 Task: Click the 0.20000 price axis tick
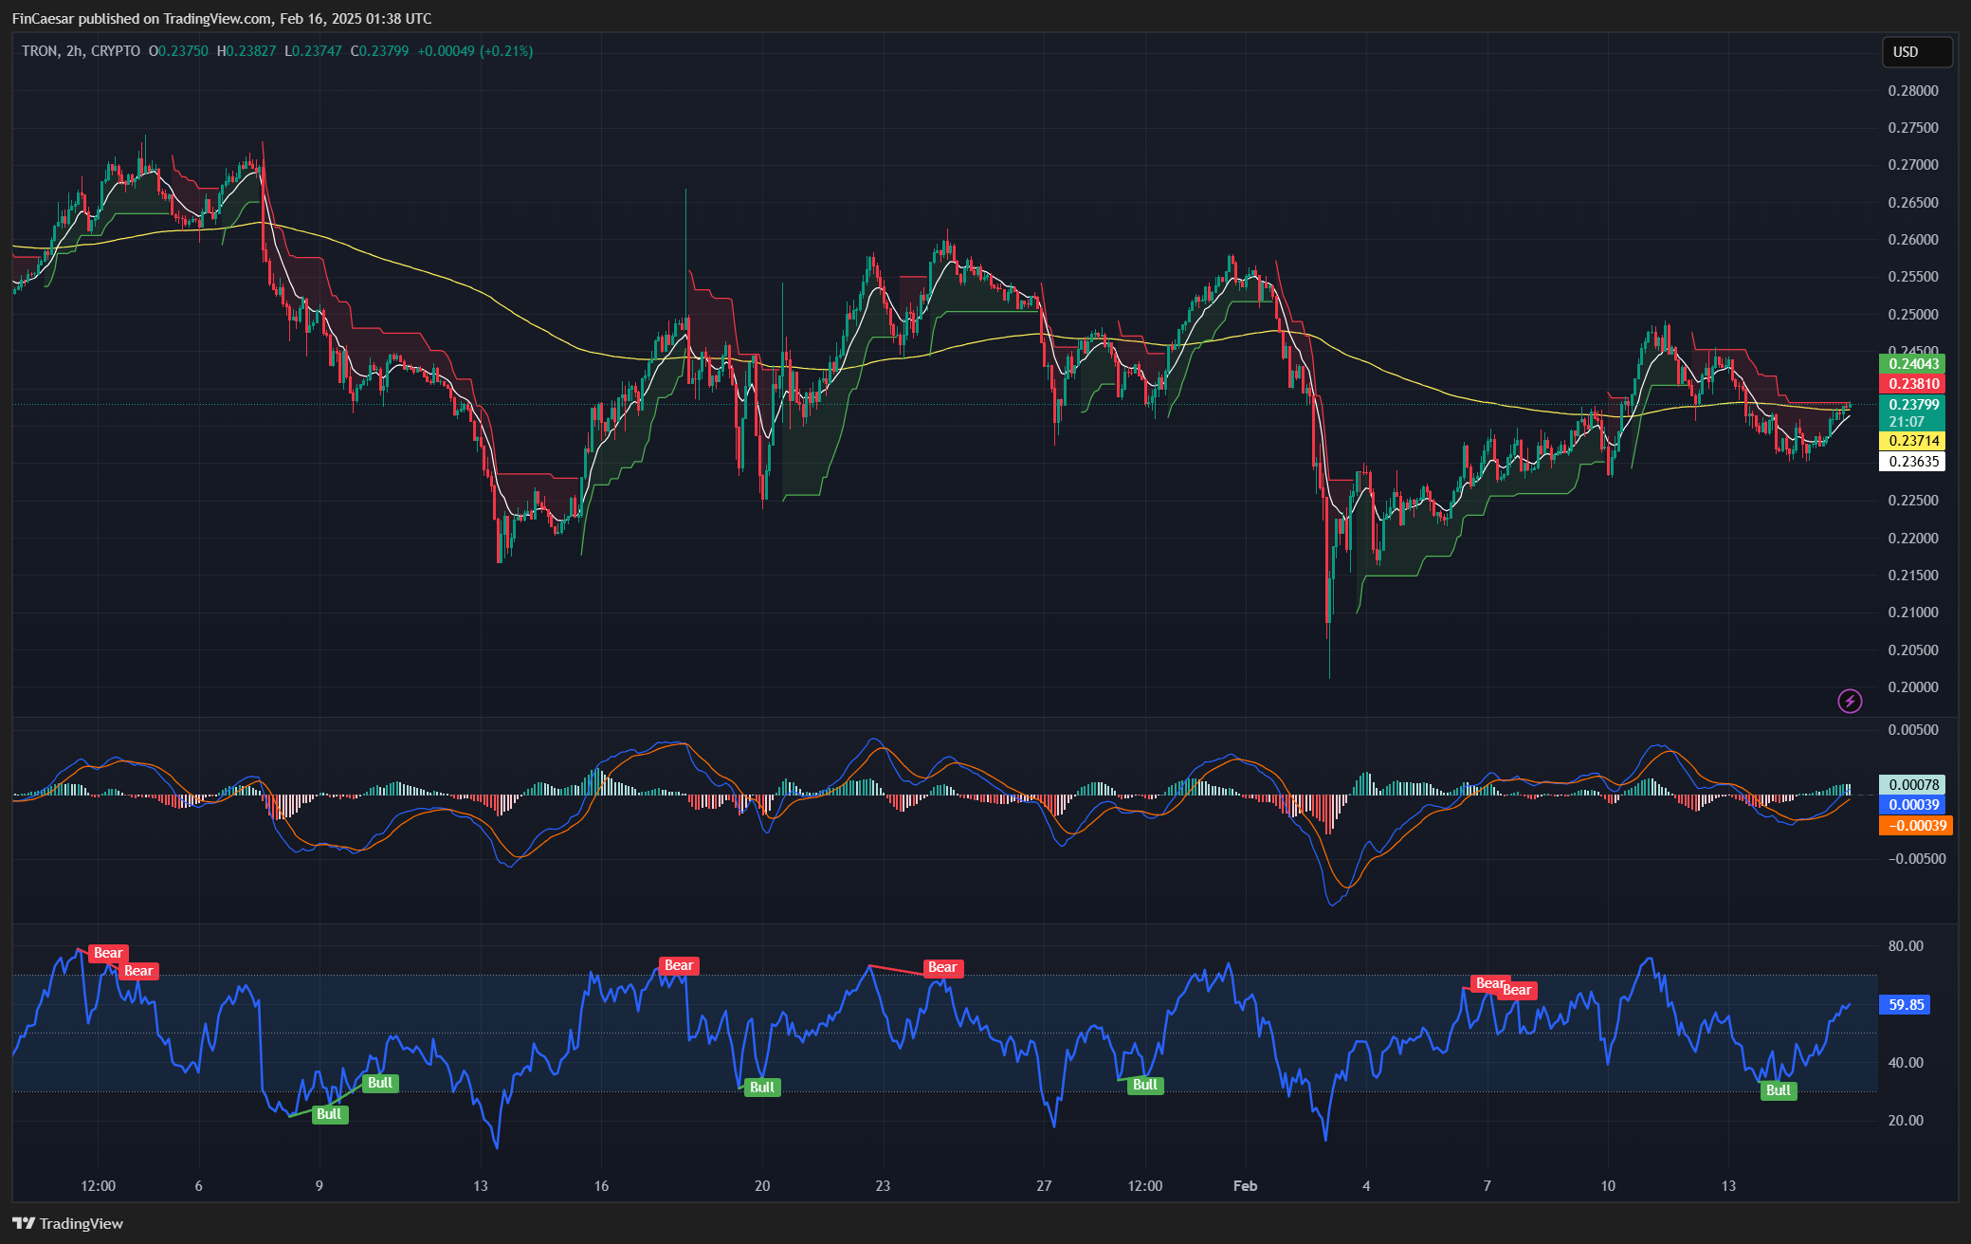pos(1913,687)
